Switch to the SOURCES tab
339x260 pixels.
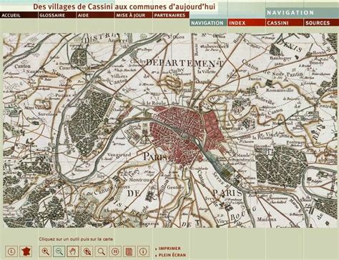coord(321,23)
